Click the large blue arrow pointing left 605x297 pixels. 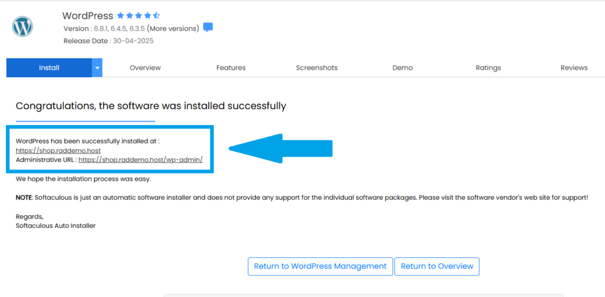coord(281,149)
